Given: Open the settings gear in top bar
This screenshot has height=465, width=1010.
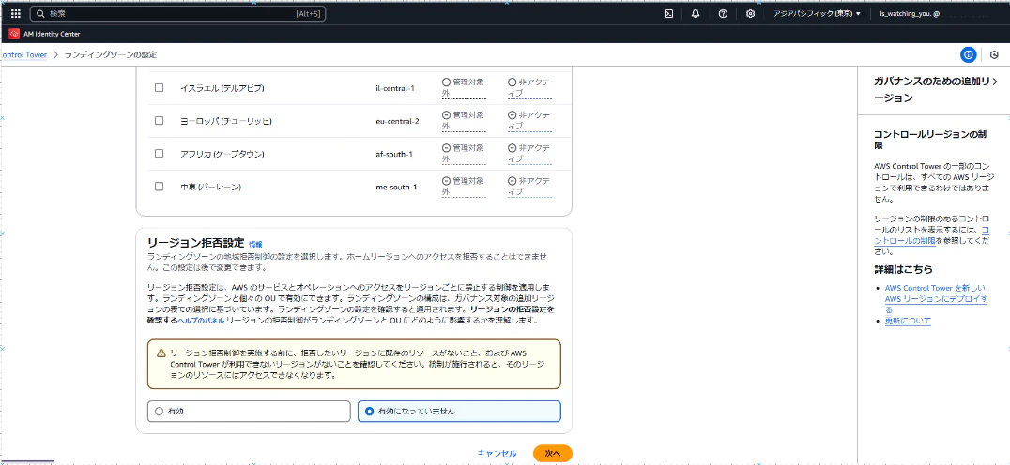Looking at the screenshot, I should coord(750,13).
